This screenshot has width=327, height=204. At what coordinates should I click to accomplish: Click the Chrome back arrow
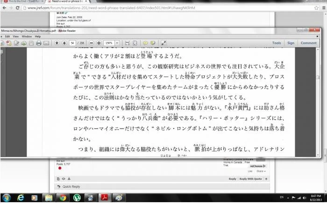point(4,8)
